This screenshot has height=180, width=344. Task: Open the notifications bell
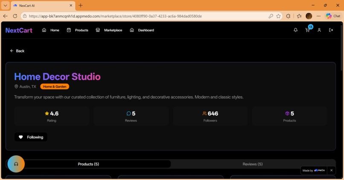[295, 30]
